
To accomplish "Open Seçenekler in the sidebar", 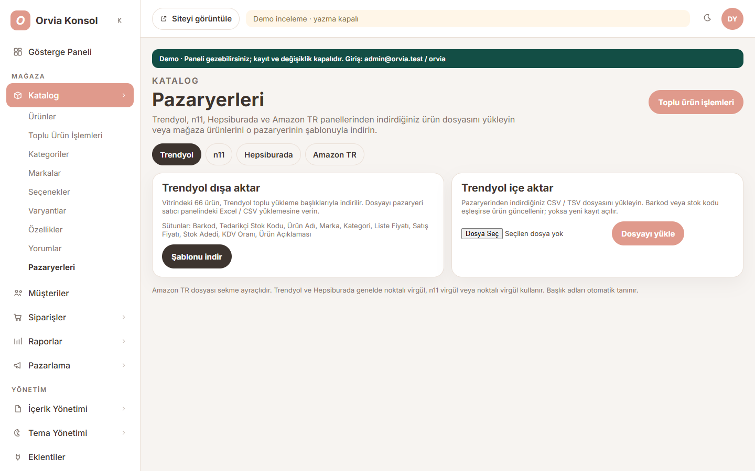I will (x=49, y=192).
